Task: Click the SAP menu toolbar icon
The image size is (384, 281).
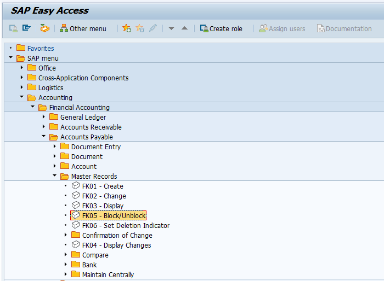Action: (x=26, y=28)
